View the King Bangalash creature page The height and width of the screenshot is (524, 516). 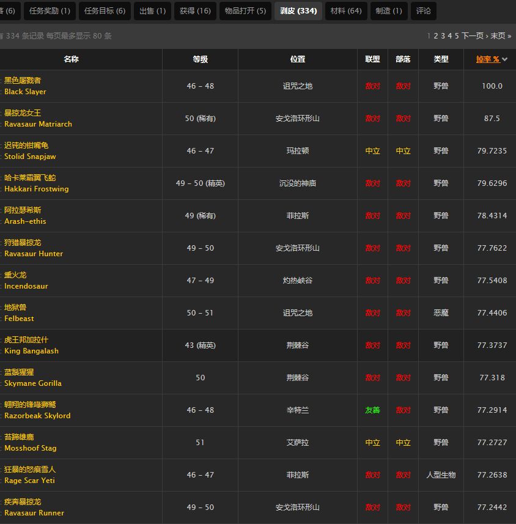31,351
